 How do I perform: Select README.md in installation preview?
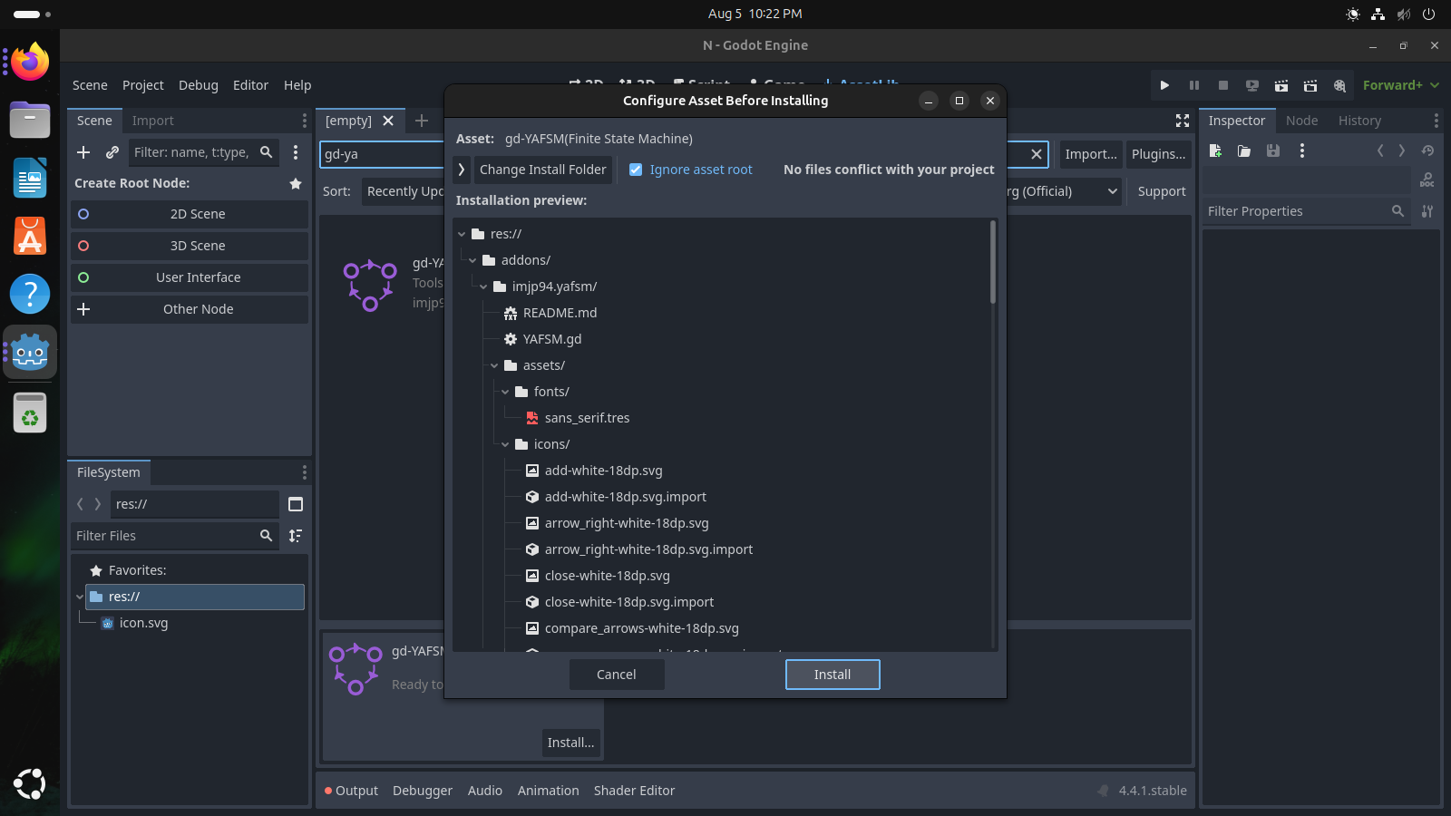(560, 313)
